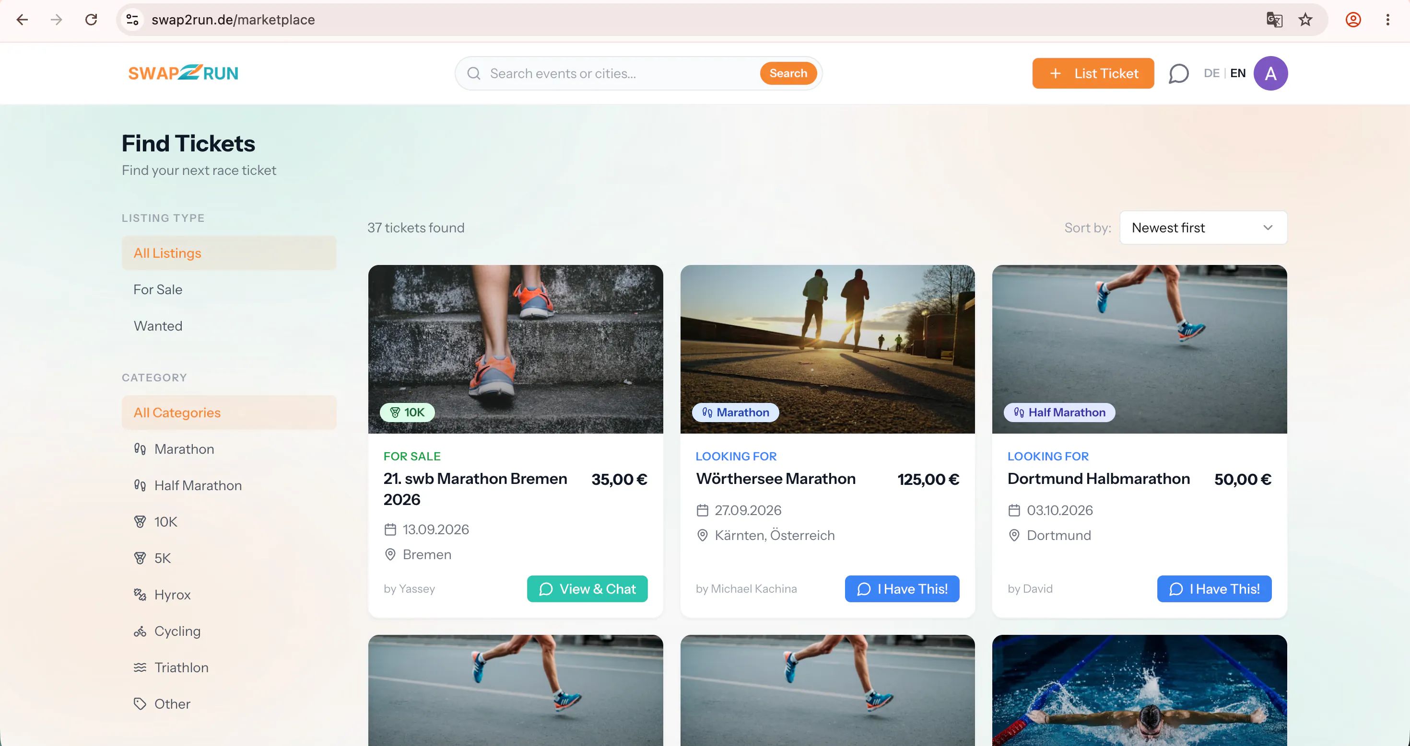Image resolution: width=1410 pixels, height=746 pixels.
Task: Click the 10K badge on Bremen card
Action: (x=407, y=412)
